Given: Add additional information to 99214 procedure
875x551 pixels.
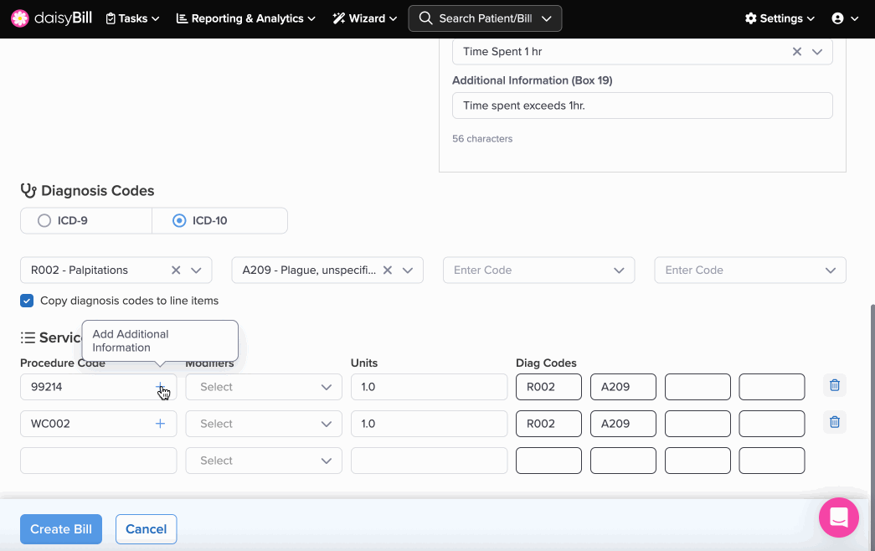Looking at the screenshot, I should tap(160, 387).
